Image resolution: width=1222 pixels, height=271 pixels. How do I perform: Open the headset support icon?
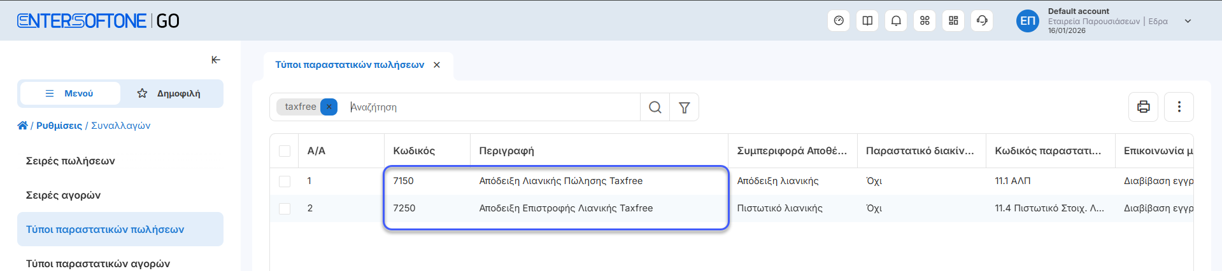(982, 21)
